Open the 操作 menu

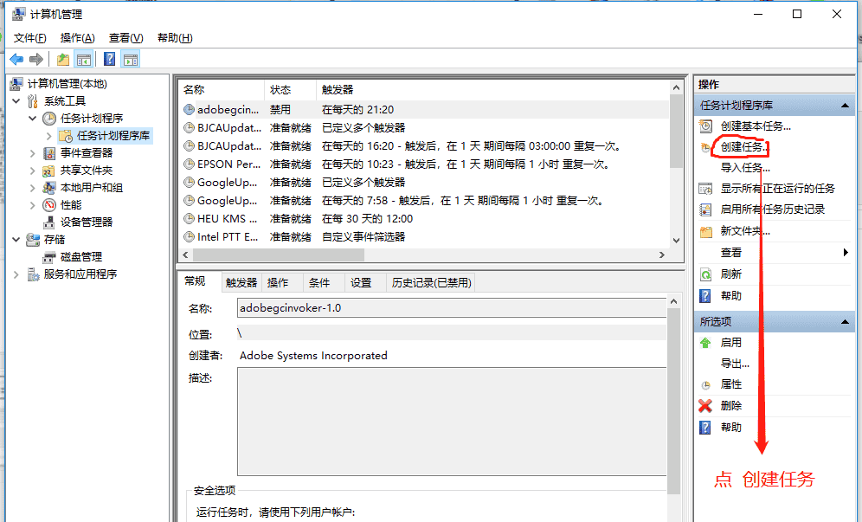click(x=76, y=37)
